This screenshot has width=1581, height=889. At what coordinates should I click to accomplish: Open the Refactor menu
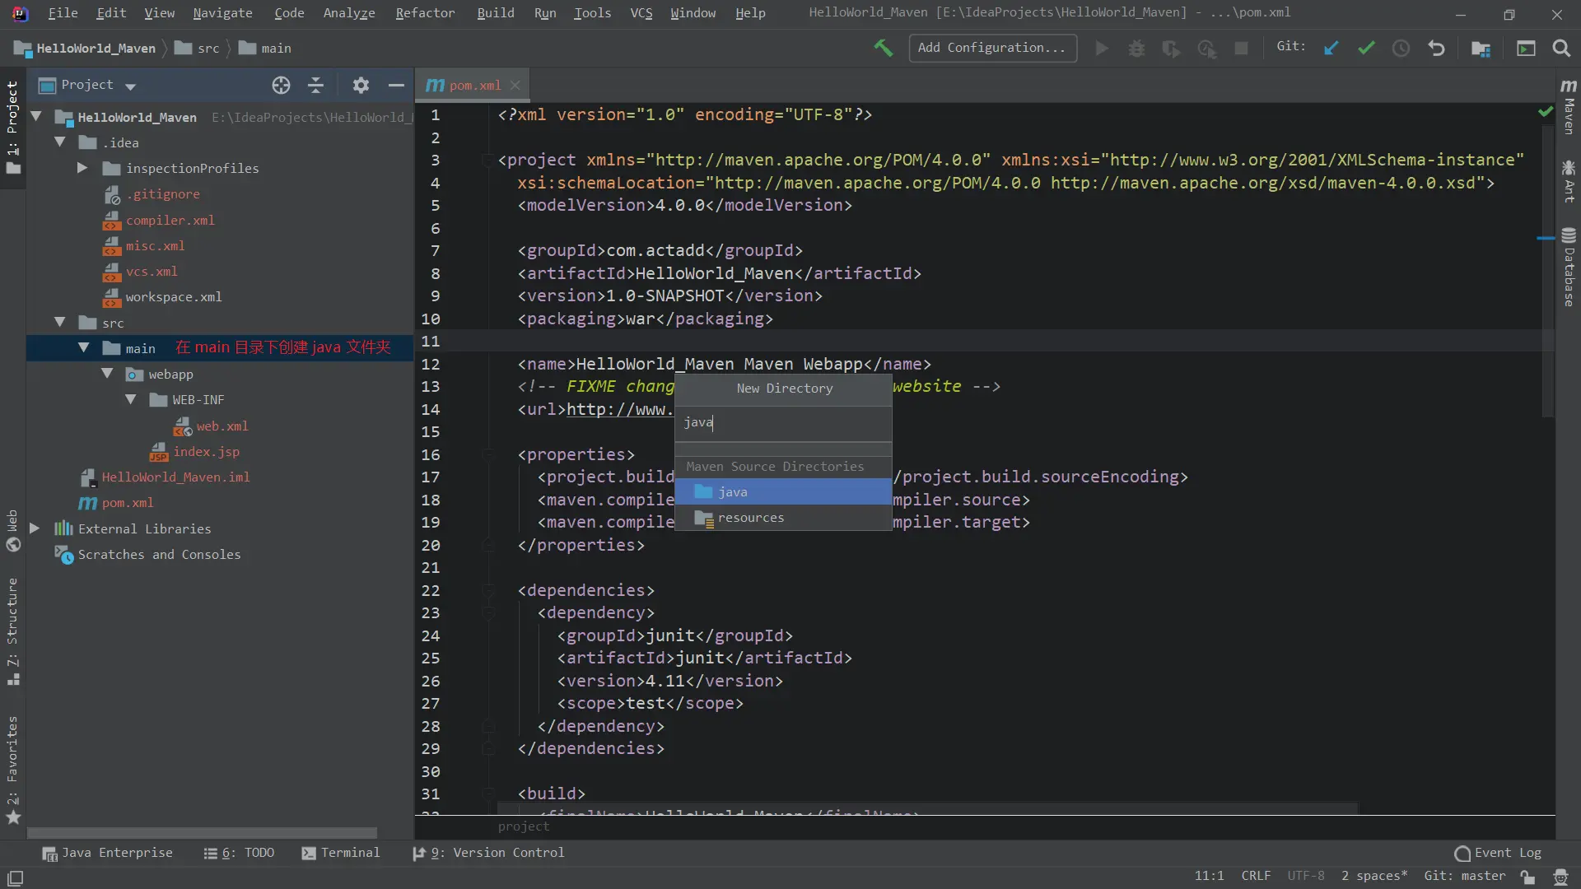424,12
